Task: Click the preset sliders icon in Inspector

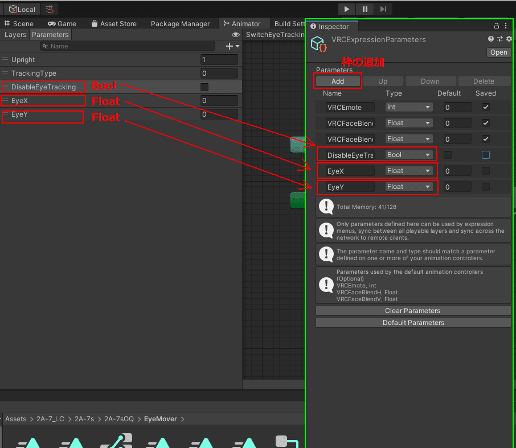Action: pos(500,39)
